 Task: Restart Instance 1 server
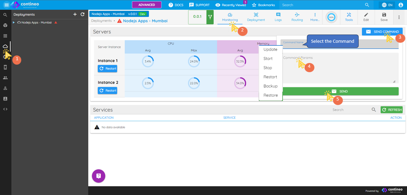107,68
